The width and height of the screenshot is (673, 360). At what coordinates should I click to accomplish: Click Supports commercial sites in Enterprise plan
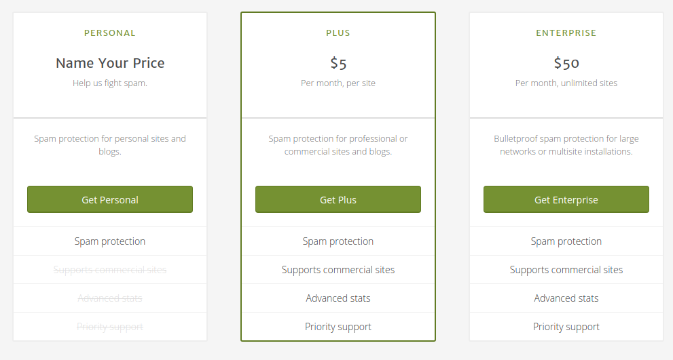(x=566, y=270)
